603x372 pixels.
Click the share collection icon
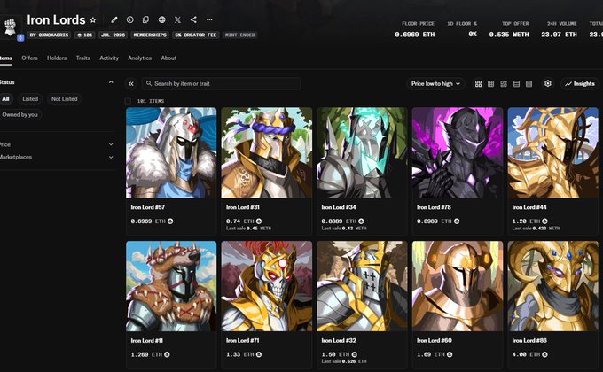pyautogui.click(x=193, y=19)
